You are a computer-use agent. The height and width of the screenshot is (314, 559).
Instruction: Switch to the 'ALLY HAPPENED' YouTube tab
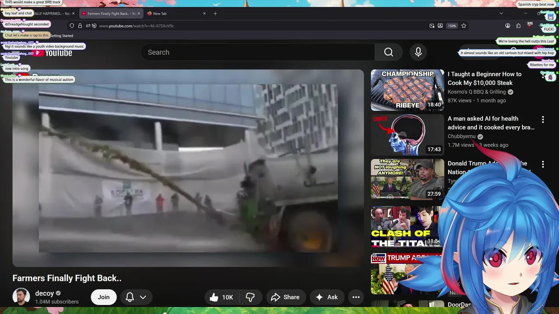(52, 14)
